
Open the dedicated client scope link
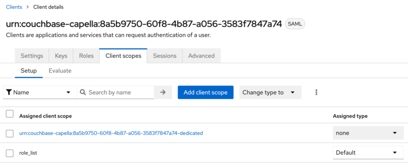coord(111,133)
